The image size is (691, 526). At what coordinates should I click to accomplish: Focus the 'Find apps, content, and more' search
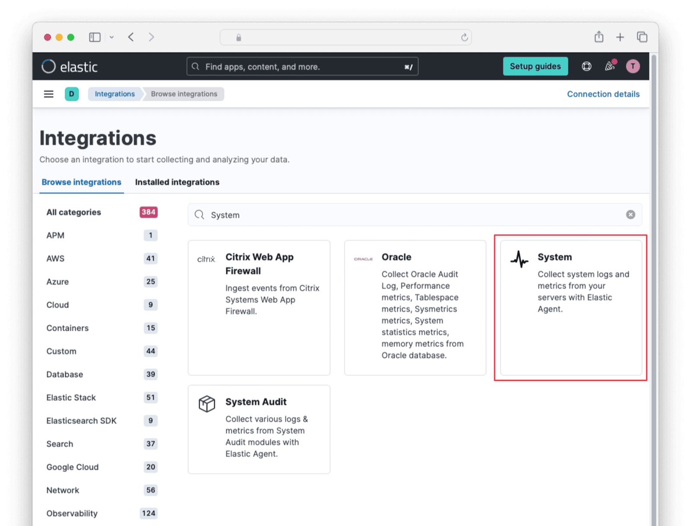click(302, 66)
